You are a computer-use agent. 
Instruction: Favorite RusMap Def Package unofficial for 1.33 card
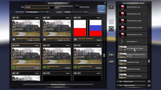14,45
